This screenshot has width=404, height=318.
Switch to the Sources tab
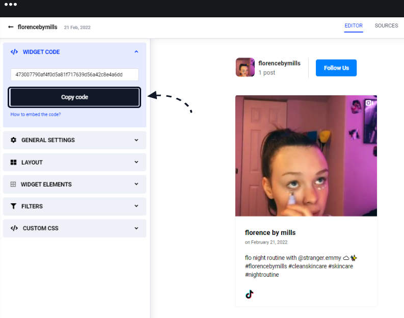386,26
